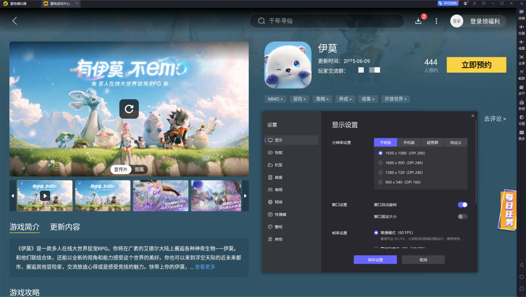Click the 手机控制 phone control button
The image size is (526, 297).
pyautogui.click(x=447, y=3)
